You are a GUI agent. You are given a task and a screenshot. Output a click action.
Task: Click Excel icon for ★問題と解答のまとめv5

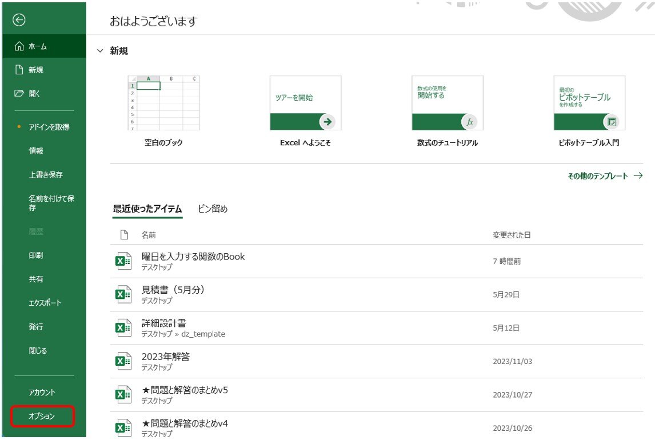[x=123, y=394]
